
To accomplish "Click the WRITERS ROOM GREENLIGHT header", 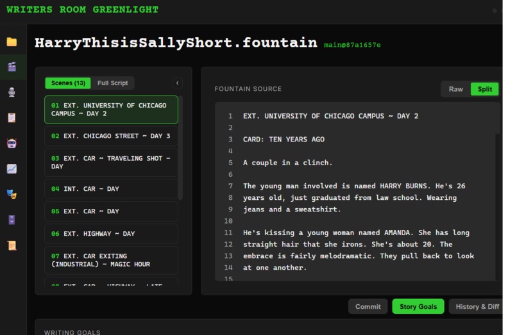I will click(82, 10).
